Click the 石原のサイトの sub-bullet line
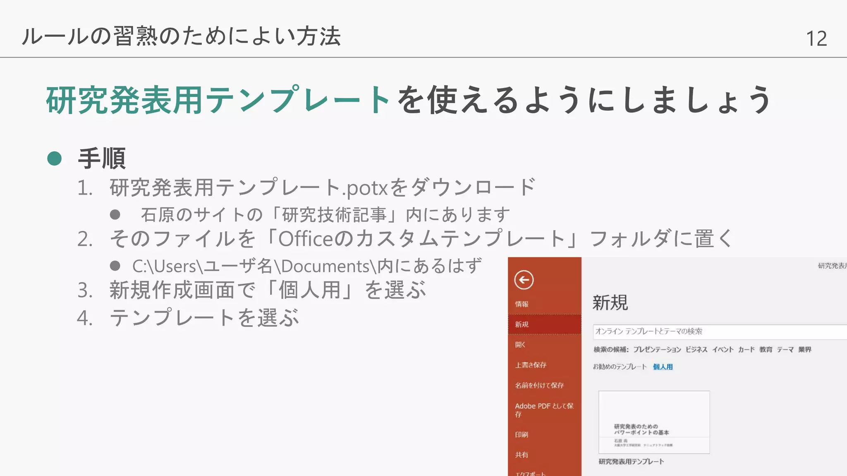This screenshot has height=476, width=847. coord(325,214)
